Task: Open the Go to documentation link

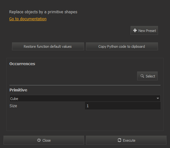Action: pyautogui.click(x=28, y=19)
